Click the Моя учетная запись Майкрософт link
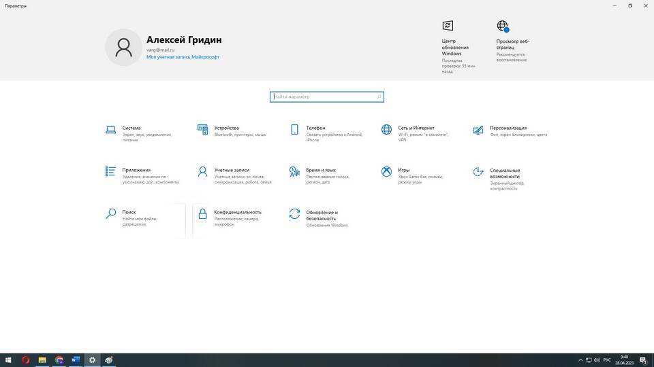654x367 pixels. [x=183, y=57]
